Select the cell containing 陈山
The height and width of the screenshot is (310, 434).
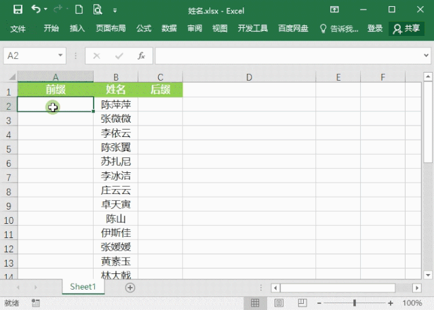(116, 218)
